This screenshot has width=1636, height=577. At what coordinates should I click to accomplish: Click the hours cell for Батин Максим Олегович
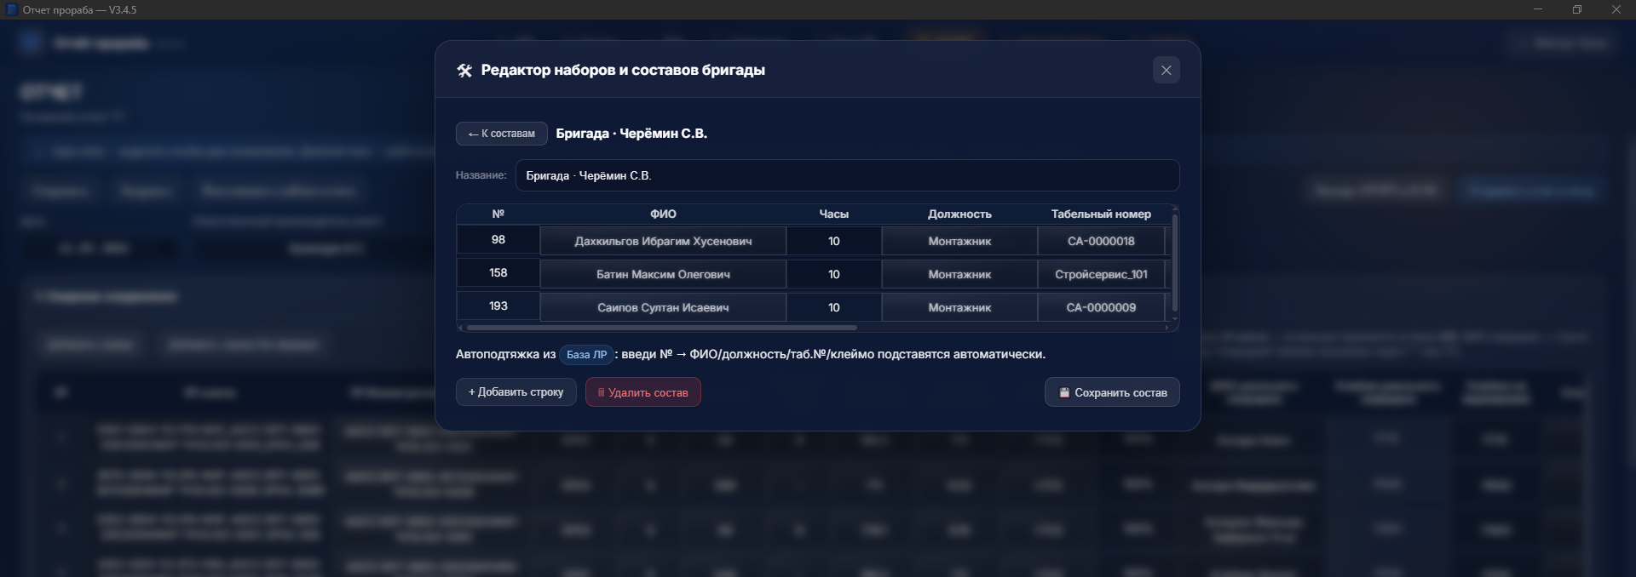tap(833, 274)
